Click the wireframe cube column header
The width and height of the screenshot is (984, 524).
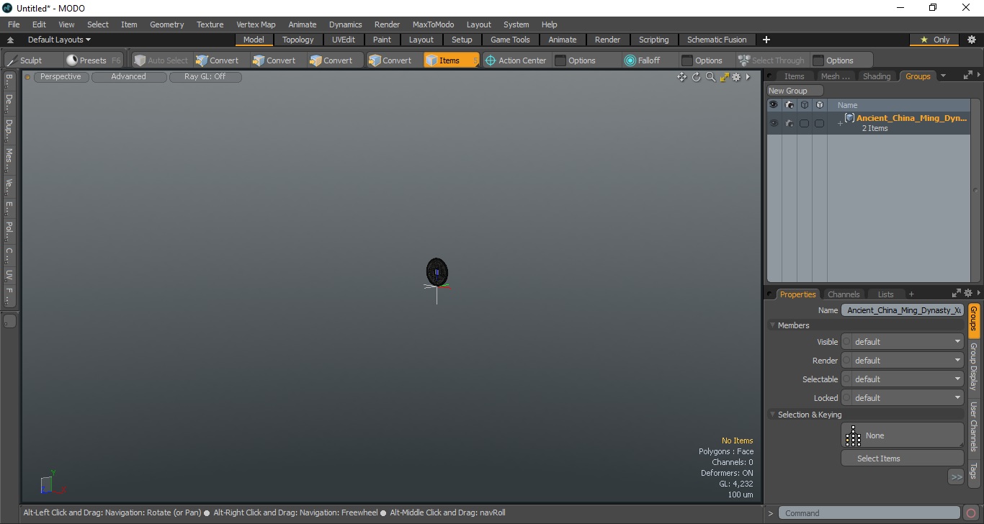805,105
